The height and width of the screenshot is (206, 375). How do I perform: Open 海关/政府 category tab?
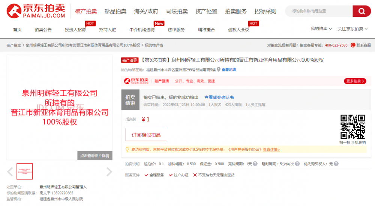coord(146,11)
